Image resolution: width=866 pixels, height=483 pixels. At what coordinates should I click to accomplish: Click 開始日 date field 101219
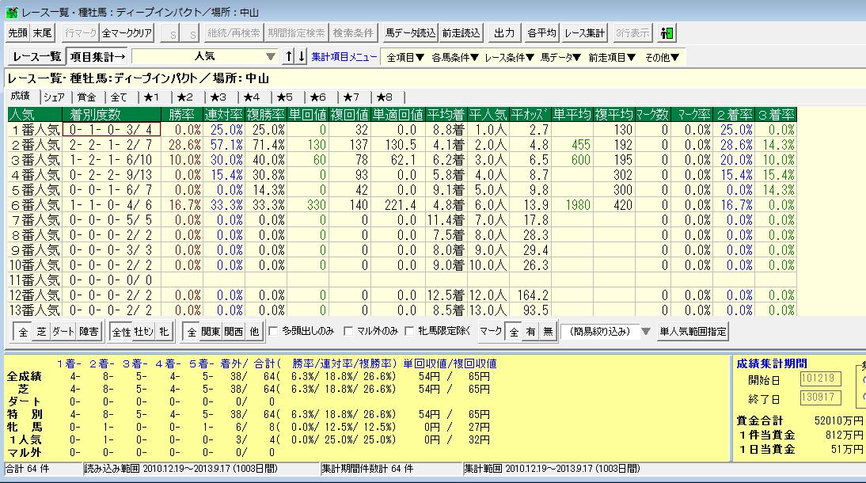tap(821, 378)
